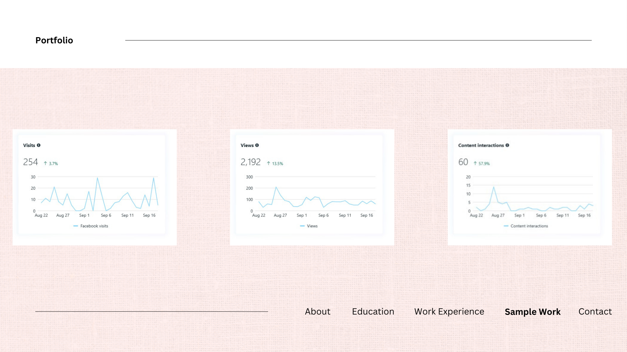Image resolution: width=627 pixels, height=352 pixels.
Task: Navigate to Work Experience
Action: click(449, 312)
